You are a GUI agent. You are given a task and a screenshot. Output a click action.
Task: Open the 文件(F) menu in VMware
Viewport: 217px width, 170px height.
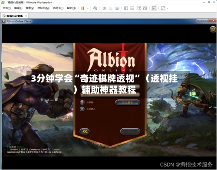pos(7,8)
